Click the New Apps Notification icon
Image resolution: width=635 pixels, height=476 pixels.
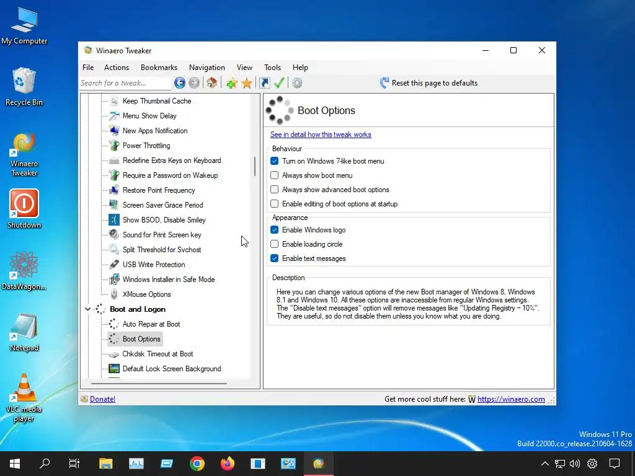[114, 131]
